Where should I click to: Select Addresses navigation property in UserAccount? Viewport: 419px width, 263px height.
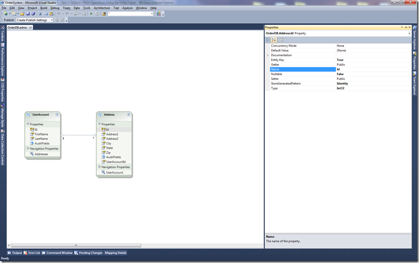41,154
